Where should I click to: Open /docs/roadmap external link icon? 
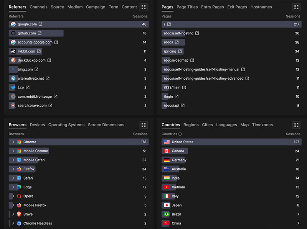point(192,60)
